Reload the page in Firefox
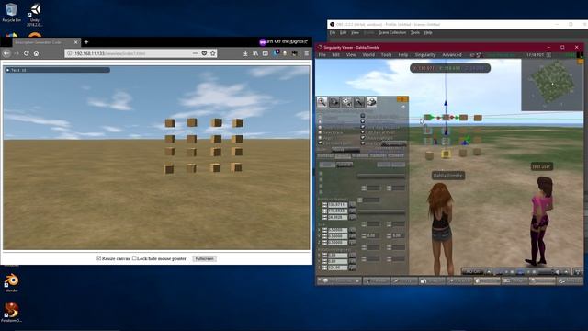This screenshot has width=588, height=331. point(27,53)
